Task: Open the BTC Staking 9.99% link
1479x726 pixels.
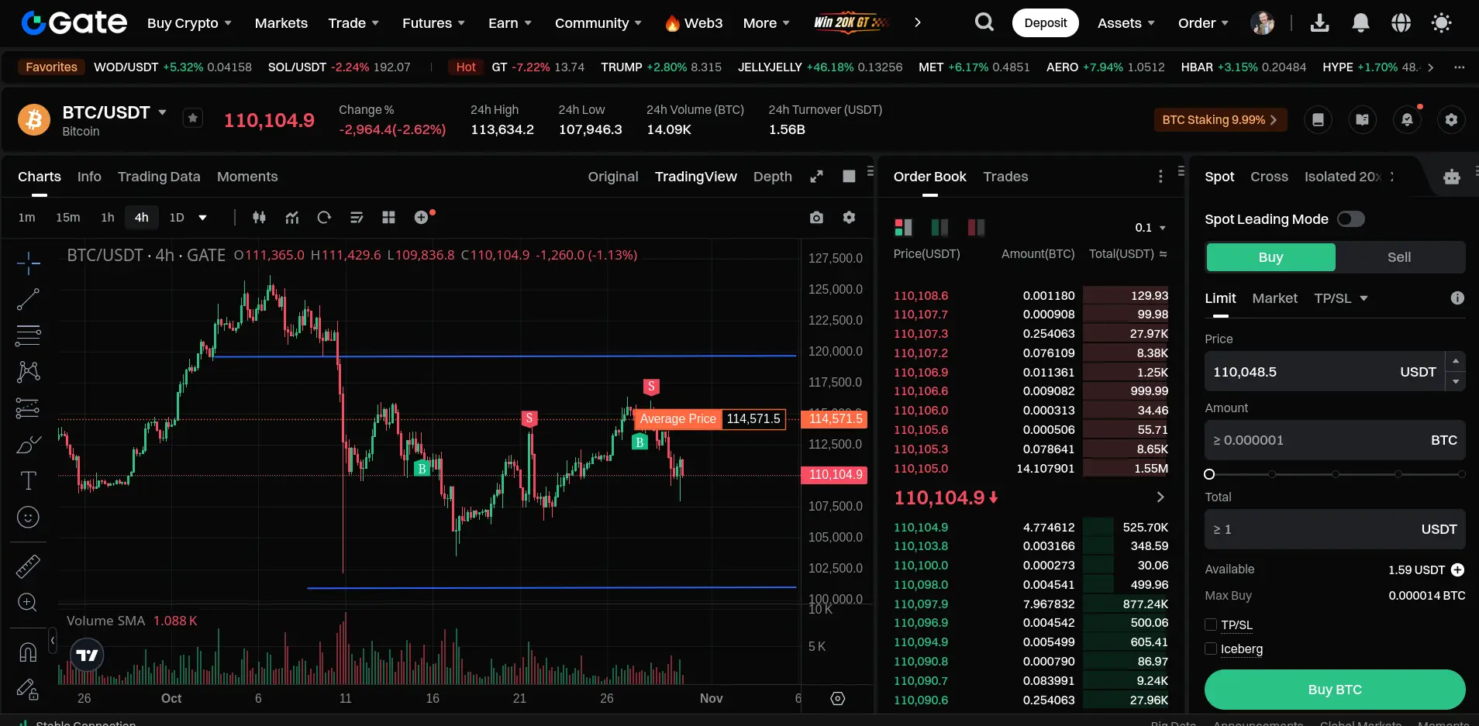Action: (1220, 119)
